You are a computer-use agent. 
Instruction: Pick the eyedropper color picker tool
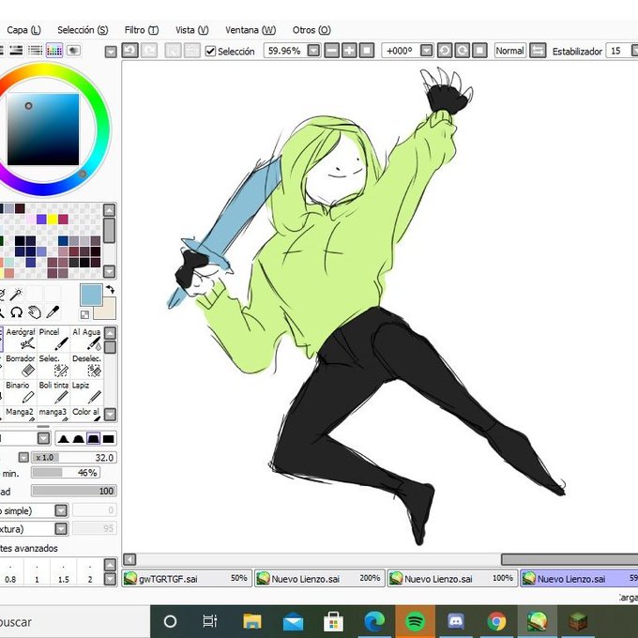pyautogui.click(x=53, y=312)
